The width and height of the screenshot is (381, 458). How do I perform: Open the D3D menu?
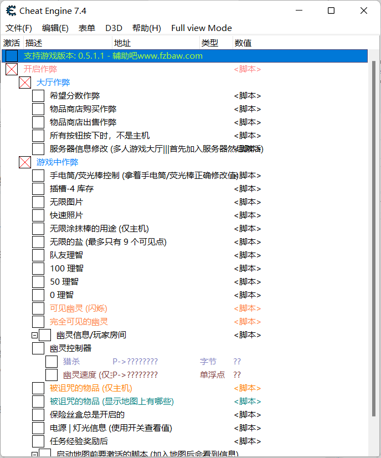[x=114, y=28]
